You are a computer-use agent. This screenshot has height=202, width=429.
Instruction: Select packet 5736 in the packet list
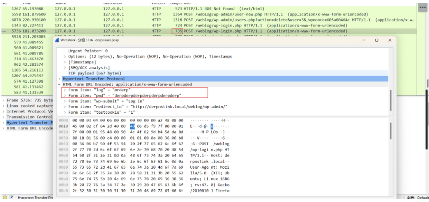pyautogui.click(x=209, y=31)
